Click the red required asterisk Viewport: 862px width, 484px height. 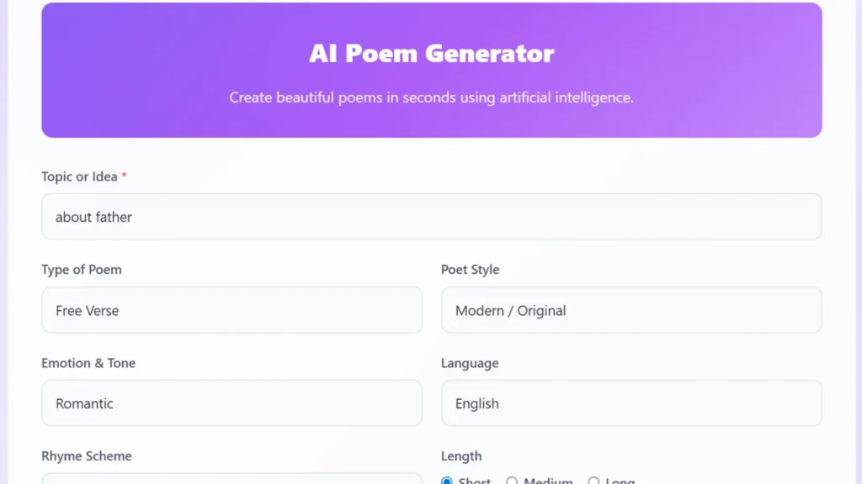(123, 175)
